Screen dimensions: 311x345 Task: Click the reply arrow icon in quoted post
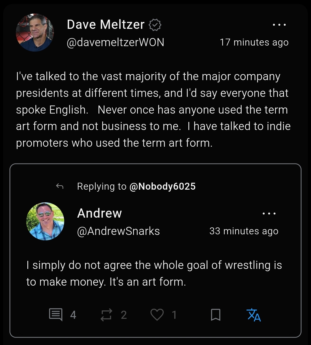60,186
